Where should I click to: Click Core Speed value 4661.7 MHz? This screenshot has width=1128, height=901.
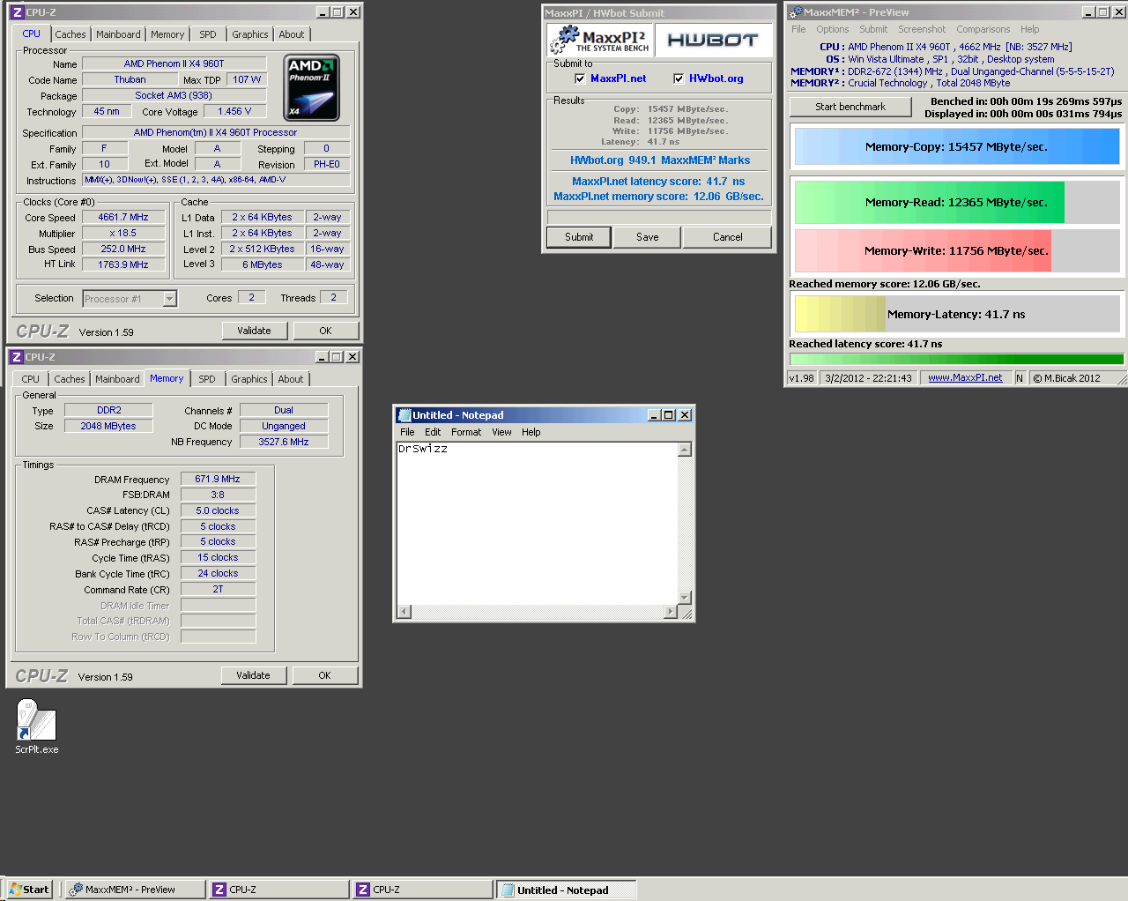point(123,217)
